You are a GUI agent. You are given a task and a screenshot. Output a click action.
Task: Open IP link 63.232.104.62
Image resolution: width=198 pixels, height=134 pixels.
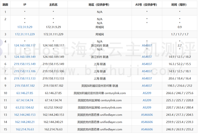coord(25,108)
